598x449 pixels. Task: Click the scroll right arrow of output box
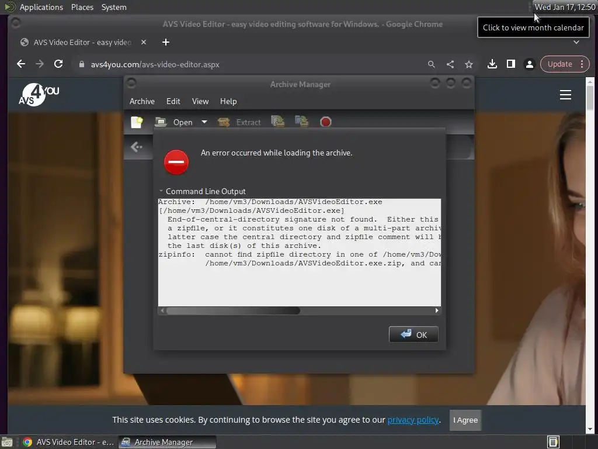click(437, 311)
